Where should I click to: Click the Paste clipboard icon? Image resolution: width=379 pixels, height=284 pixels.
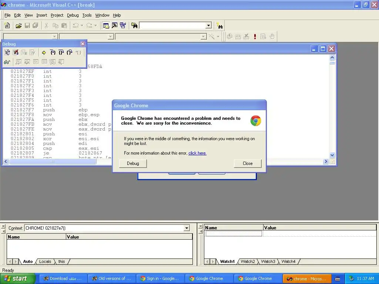(x=64, y=26)
